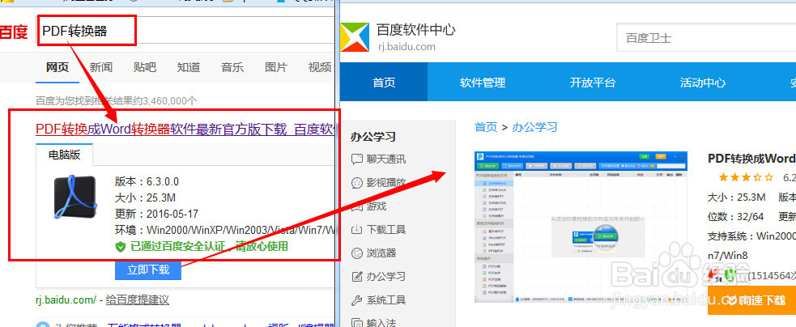Open the 首页 navigation menu item
Viewport: 796px width, 327px height.
(384, 83)
